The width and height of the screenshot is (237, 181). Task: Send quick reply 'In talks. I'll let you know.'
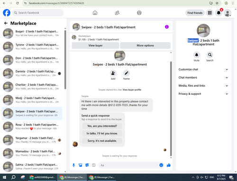[102, 134]
